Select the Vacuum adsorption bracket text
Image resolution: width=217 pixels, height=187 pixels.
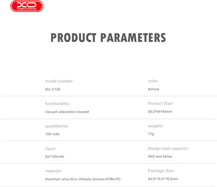point(67,112)
